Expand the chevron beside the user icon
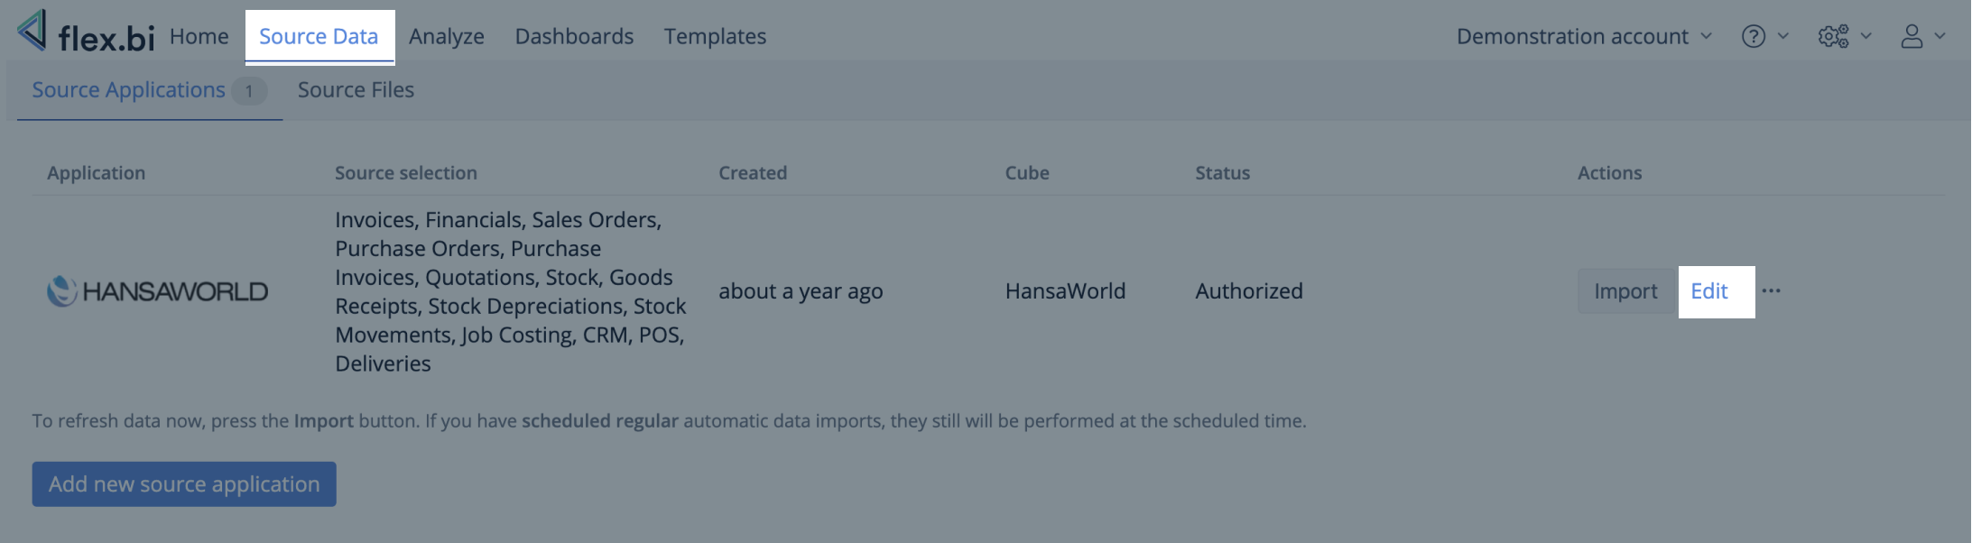Image resolution: width=1972 pixels, height=543 pixels. click(x=1940, y=36)
